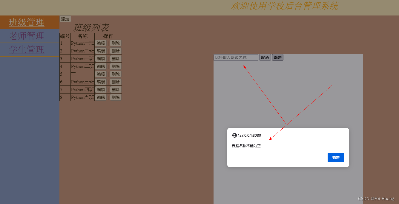The height and width of the screenshot is (204, 399).
Task: Click 删除 in row 2 (Python二班)
Action: [x=116, y=51]
